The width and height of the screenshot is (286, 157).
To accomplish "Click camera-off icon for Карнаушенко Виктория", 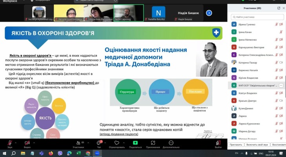I will [x=281, y=47].
